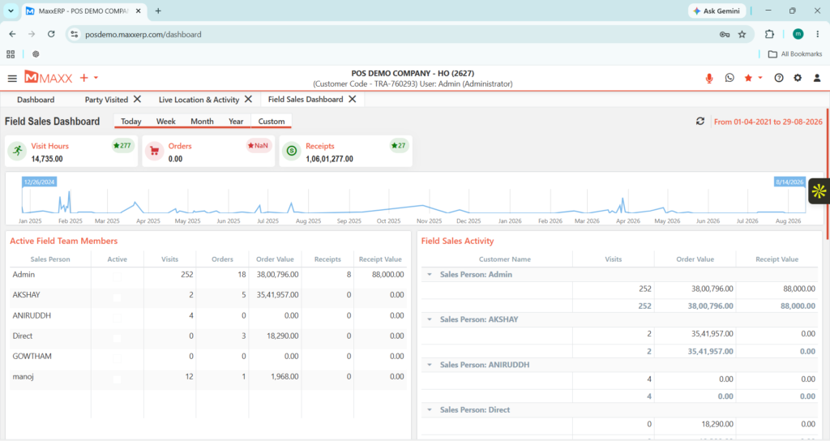Open the settings gear icon

point(798,78)
